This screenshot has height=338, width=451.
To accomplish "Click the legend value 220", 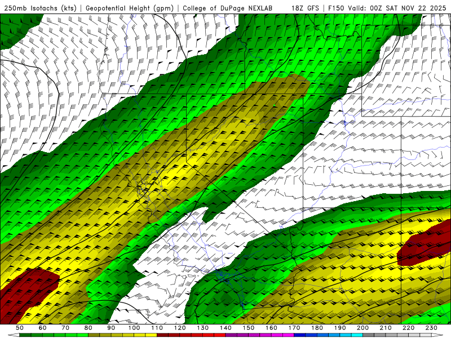I will click(408, 328).
